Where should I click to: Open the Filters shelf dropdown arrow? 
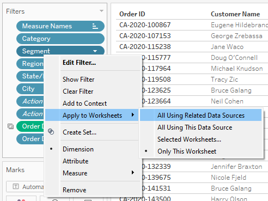(x=101, y=11)
